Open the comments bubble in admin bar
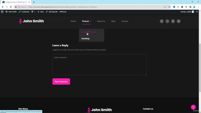This screenshot has width=201, height=113. (x=33, y=12)
